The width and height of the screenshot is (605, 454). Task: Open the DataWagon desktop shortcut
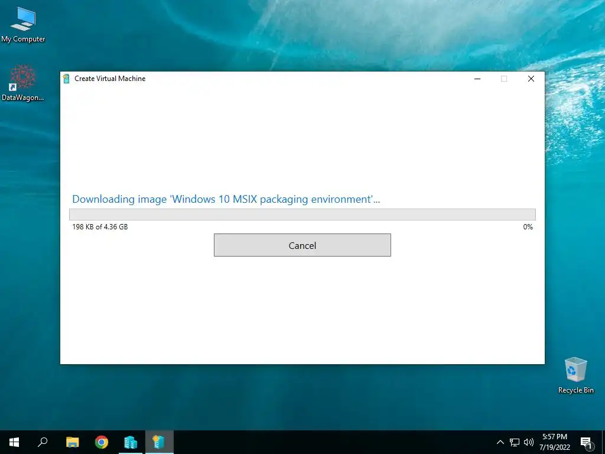point(23,83)
